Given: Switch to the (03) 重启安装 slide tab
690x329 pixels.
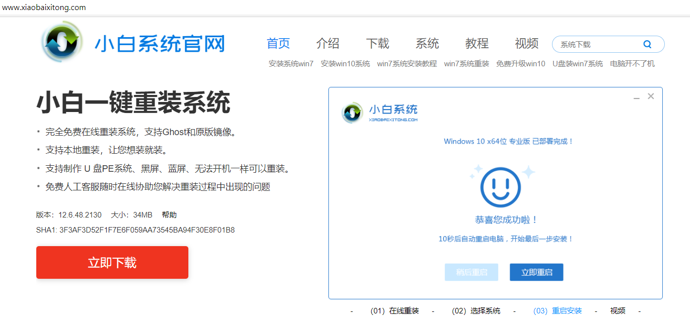Looking at the screenshot, I should (558, 311).
